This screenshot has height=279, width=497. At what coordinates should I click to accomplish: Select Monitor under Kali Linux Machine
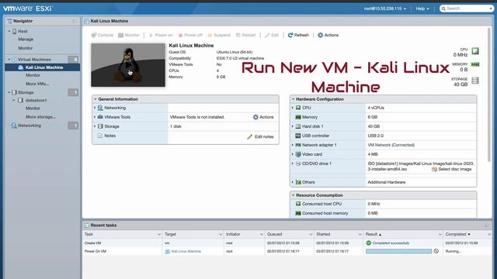point(33,75)
